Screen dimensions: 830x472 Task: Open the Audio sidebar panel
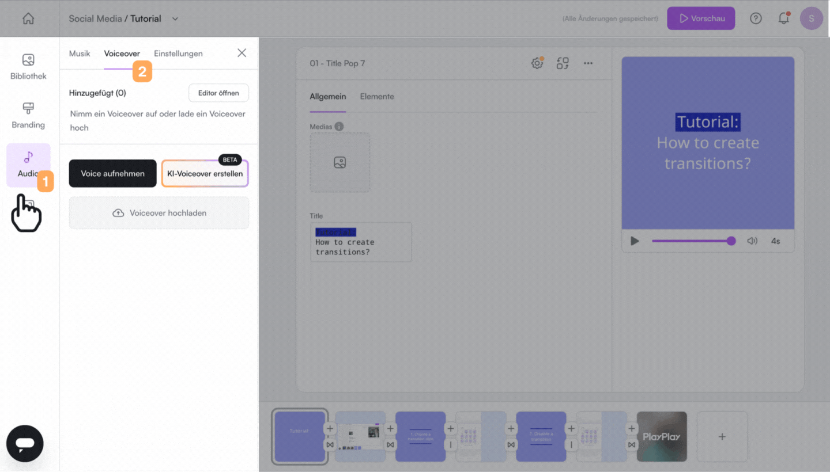point(28,165)
